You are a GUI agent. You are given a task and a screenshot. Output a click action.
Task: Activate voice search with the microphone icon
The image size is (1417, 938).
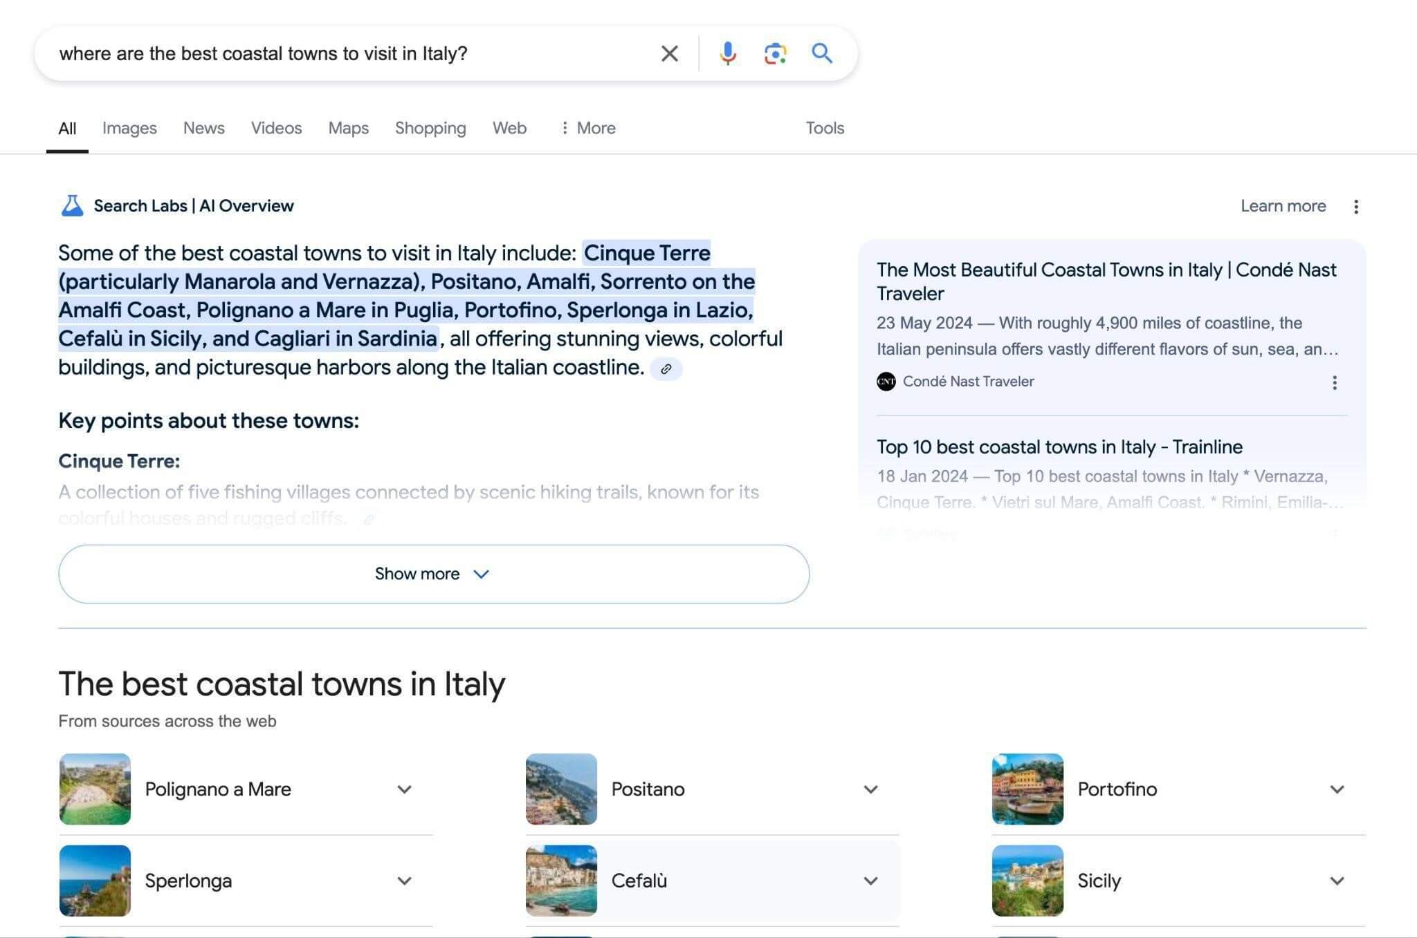click(728, 53)
